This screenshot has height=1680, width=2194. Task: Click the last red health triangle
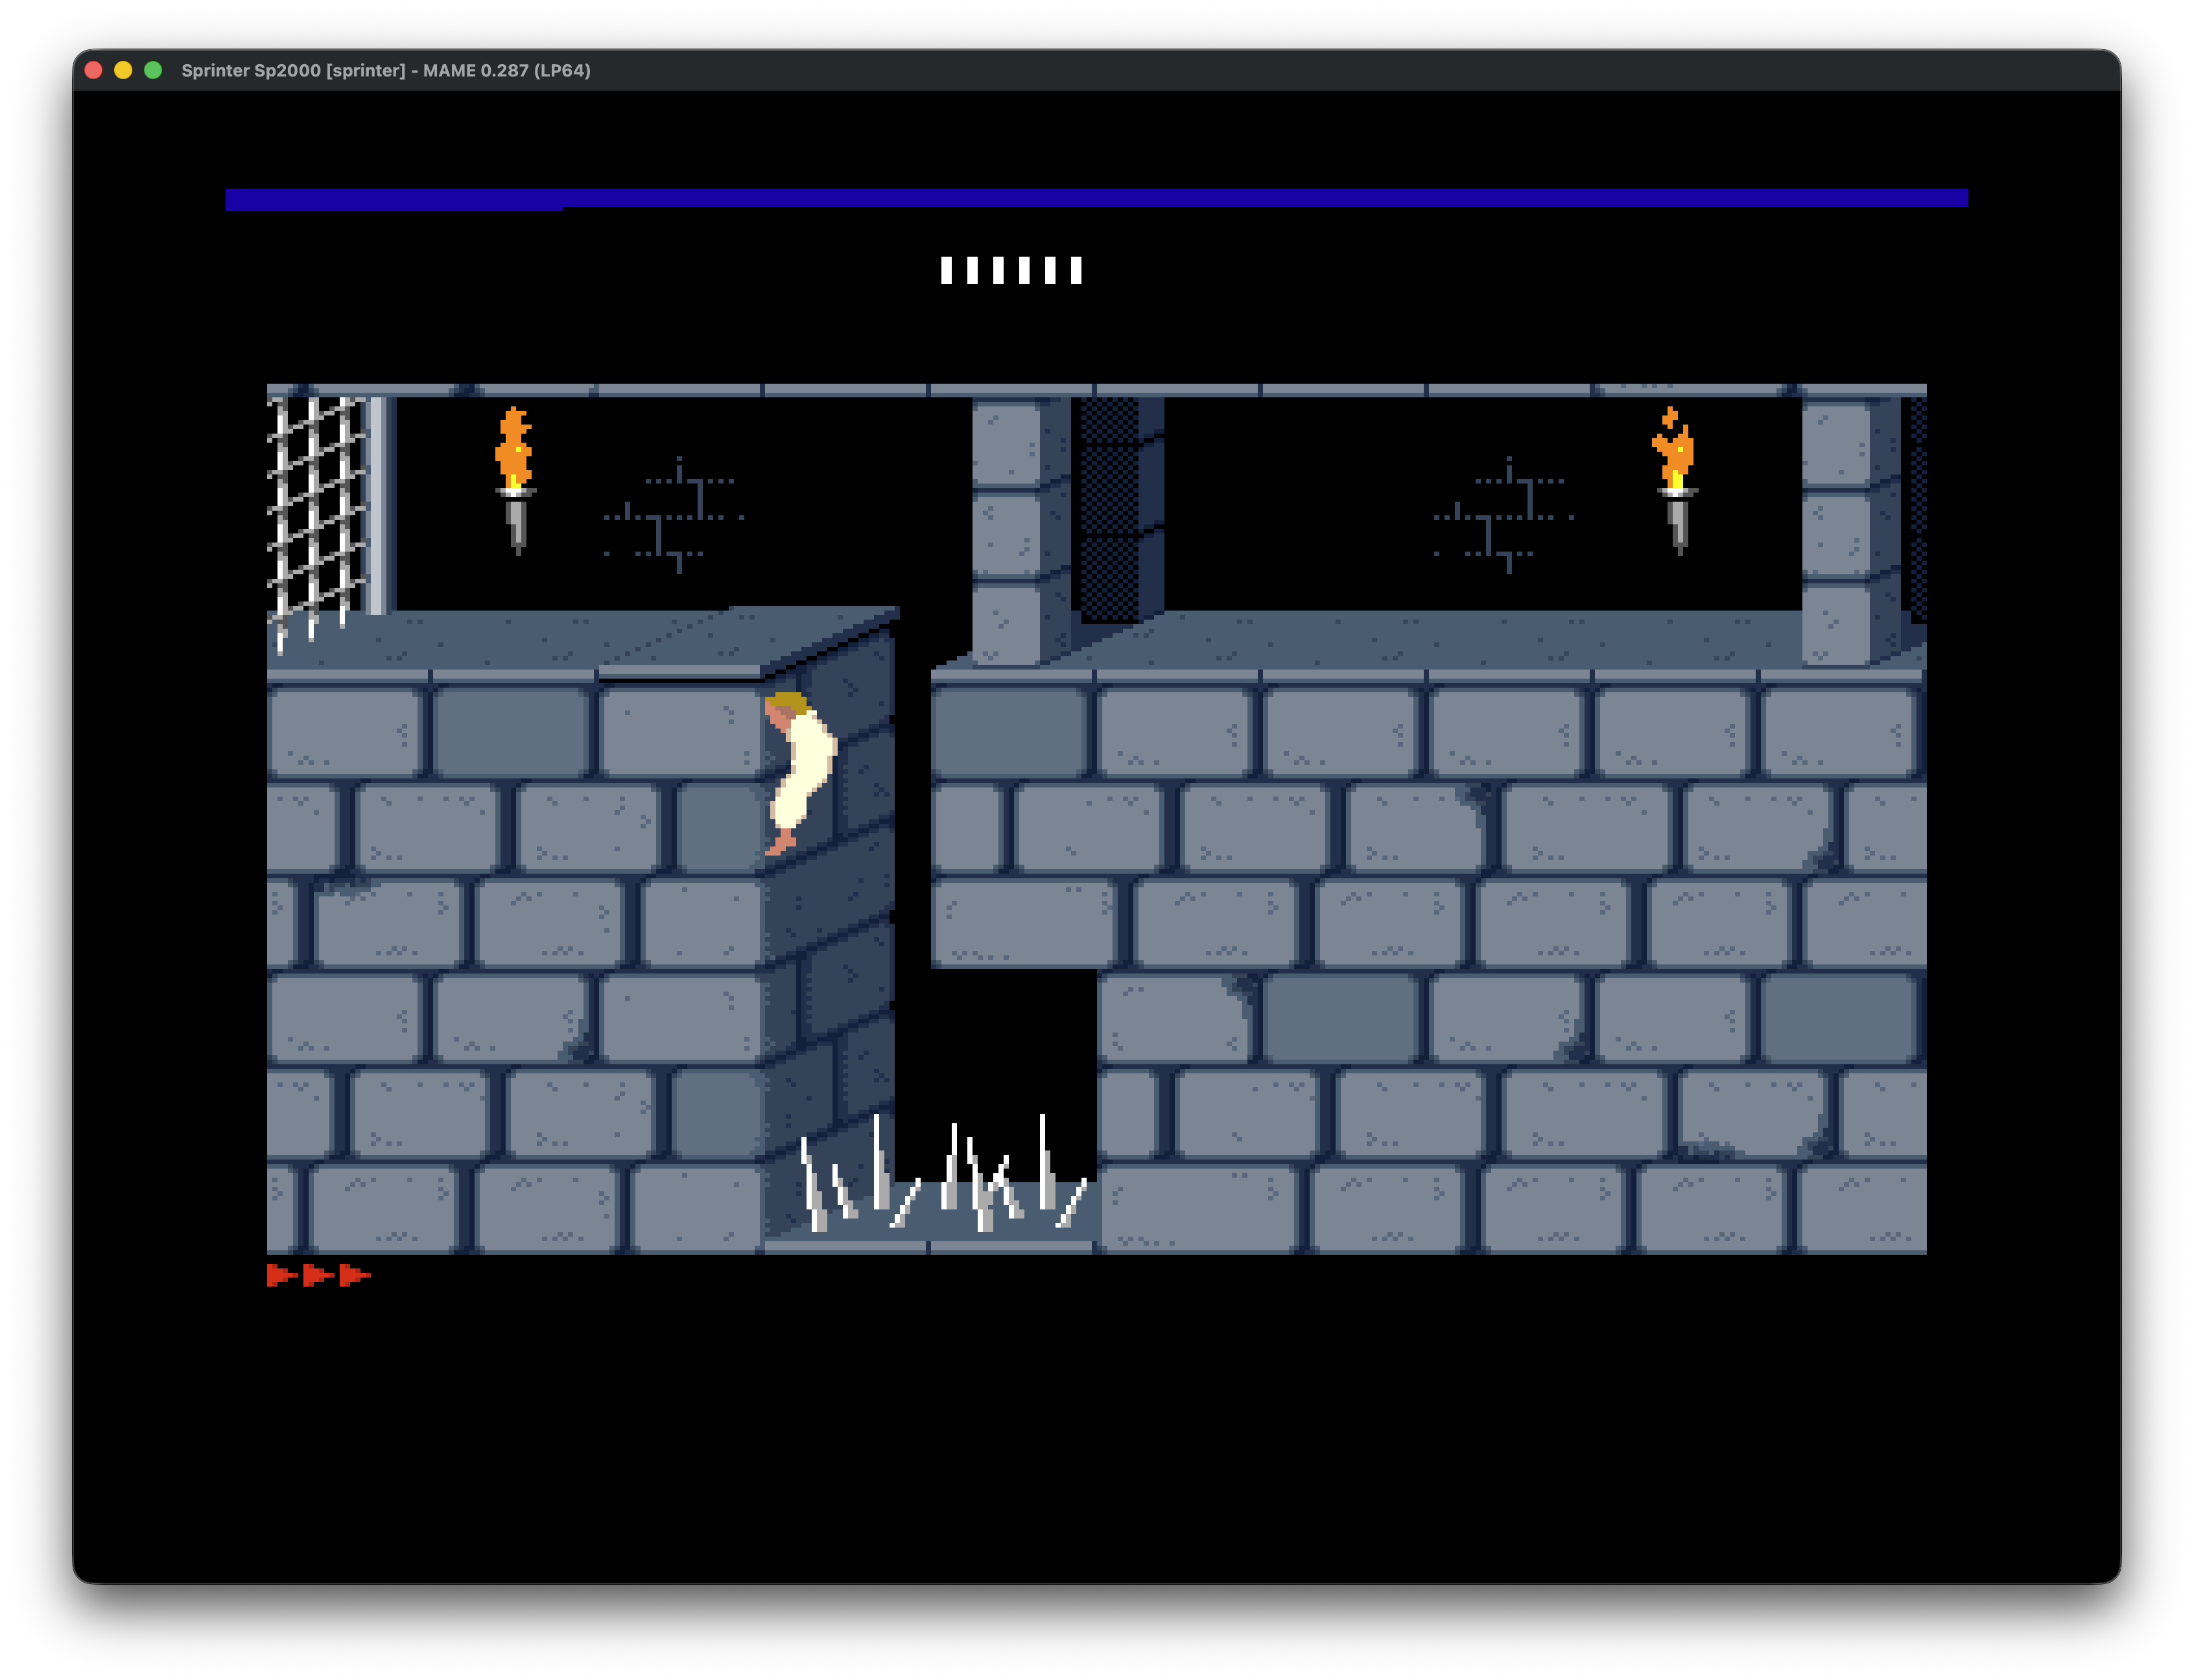[354, 1275]
